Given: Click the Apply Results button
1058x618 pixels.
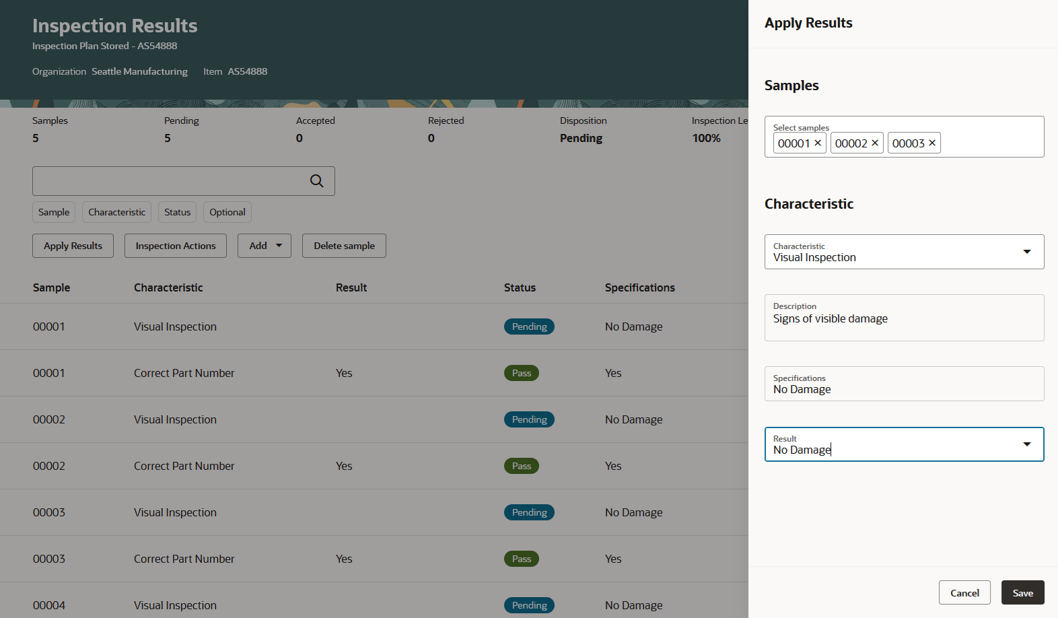Looking at the screenshot, I should pyautogui.click(x=73, y=246).
